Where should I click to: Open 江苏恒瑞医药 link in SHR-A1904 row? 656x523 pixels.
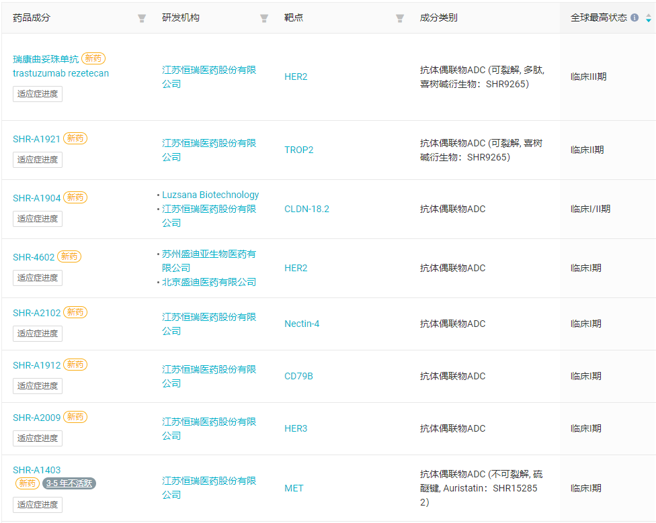pos(209,216)
